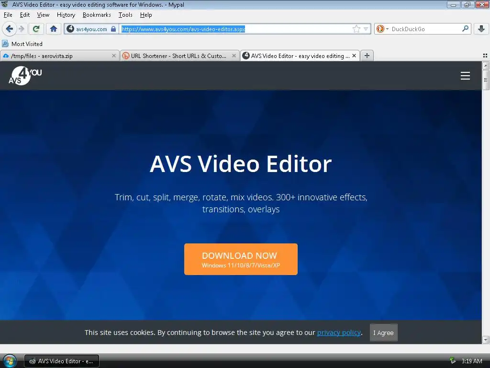
Task: Open the privacy policy link
Action: pos(339,333)
